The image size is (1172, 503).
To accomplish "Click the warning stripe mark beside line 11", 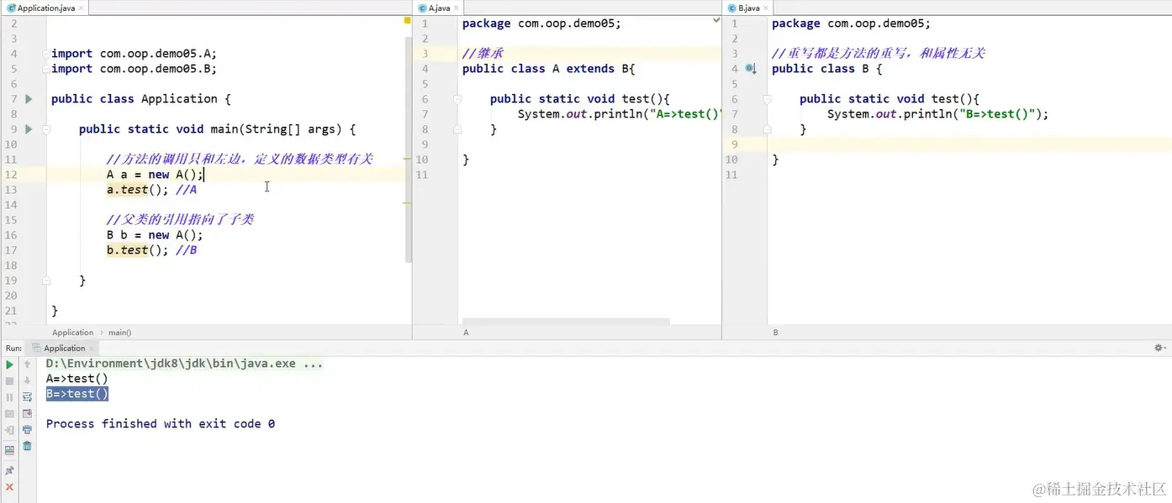I will click(x=407, y=159).
